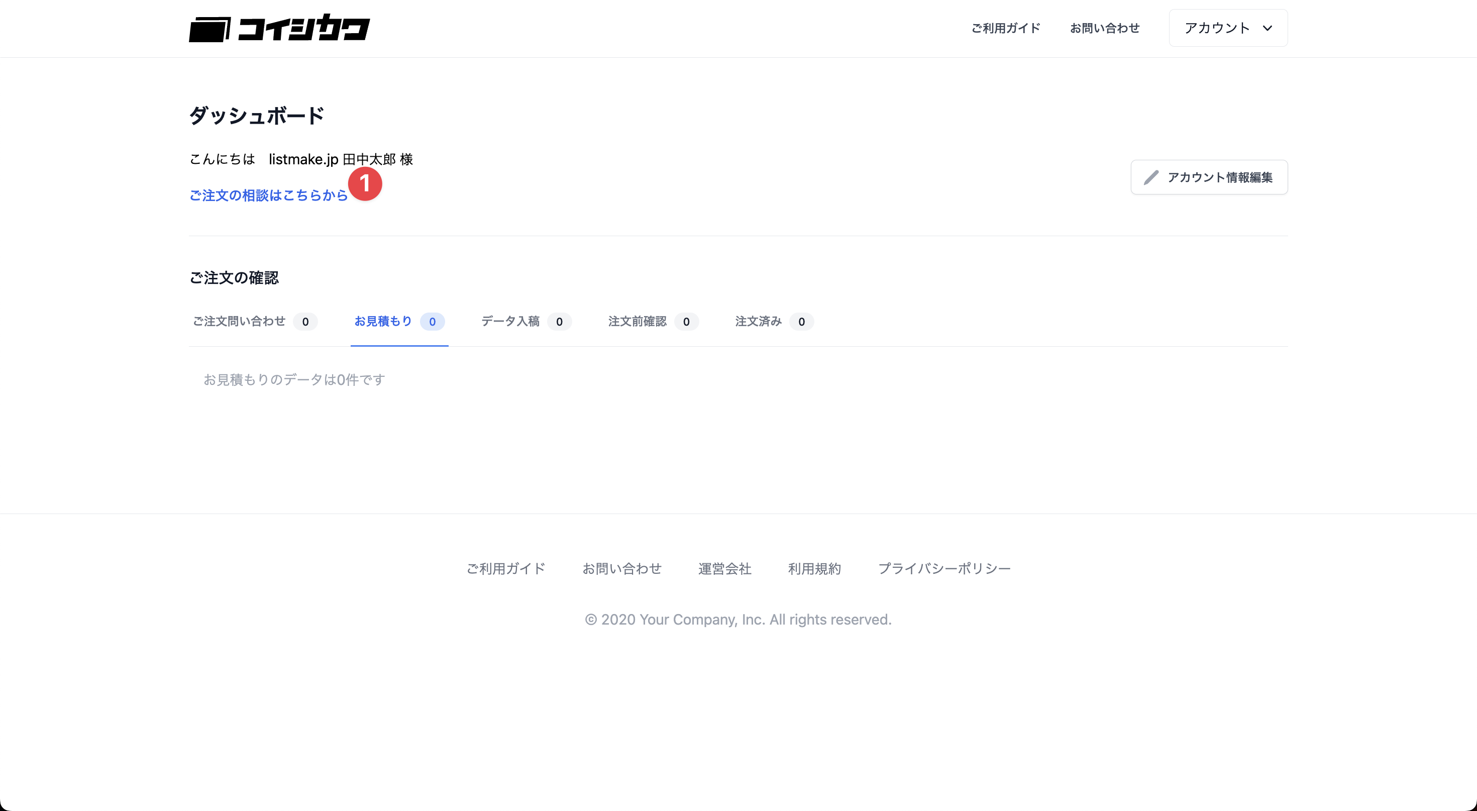Show the 注文済み tab
This screenshot has height=811, width=1477.
774,322
